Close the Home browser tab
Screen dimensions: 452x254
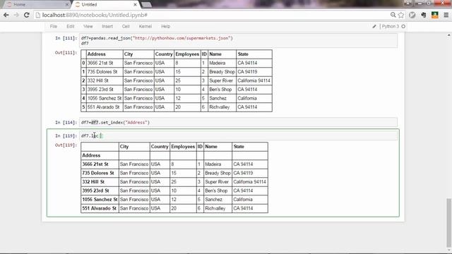point(67,5)
